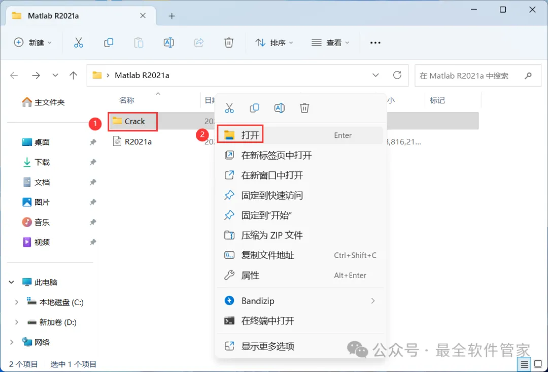The image size is (548, 372).
Task: Open 图片 in the sidebar
Action: [x=36, y=202]
